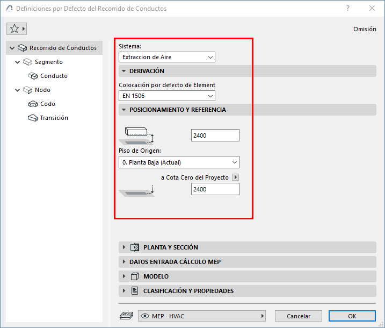The height and width of the screenshot is (328, 385).
Task: Collapse the DERIVACIÓN panel
Action: [124, 71]
